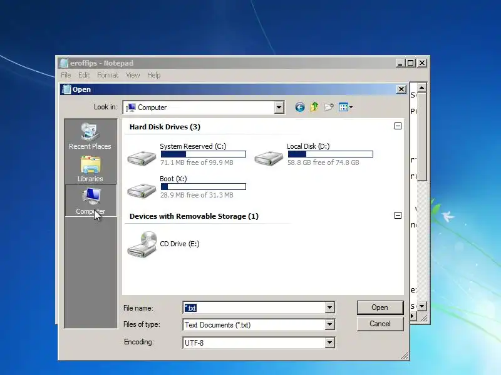Close the Open dialog
Image resolution: width=501 pixels, height=375 pixels.
coord(401,89)
